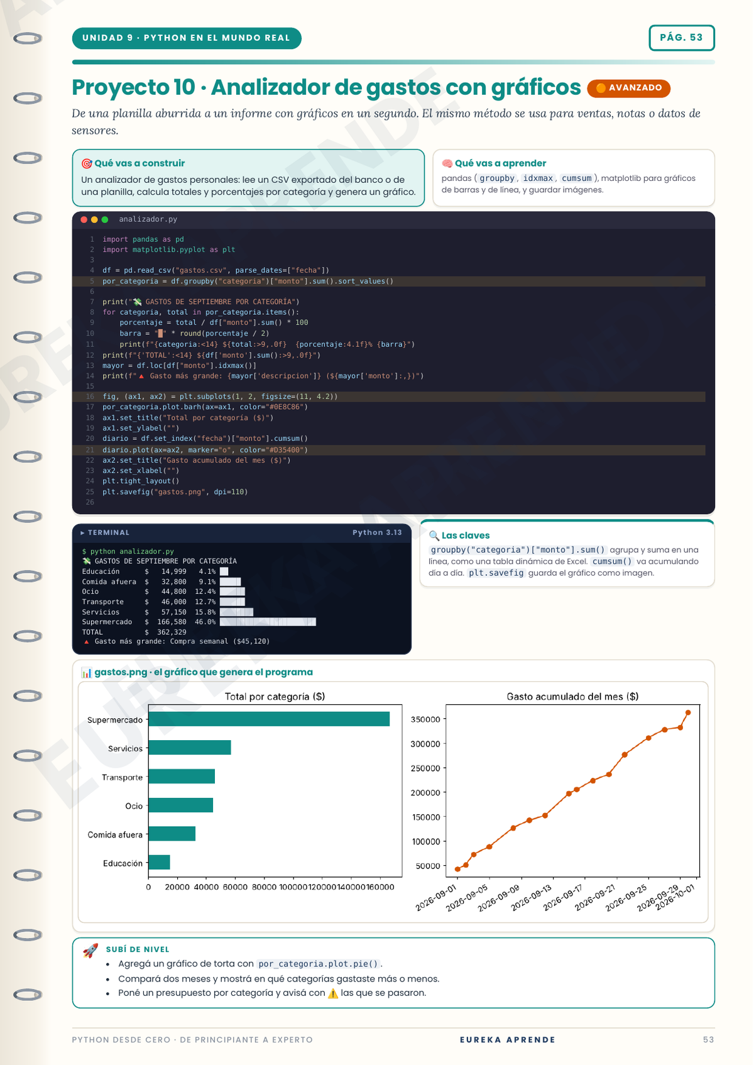
Task: Click the green dot in the code window header
Action: click(x=105, y=219)
